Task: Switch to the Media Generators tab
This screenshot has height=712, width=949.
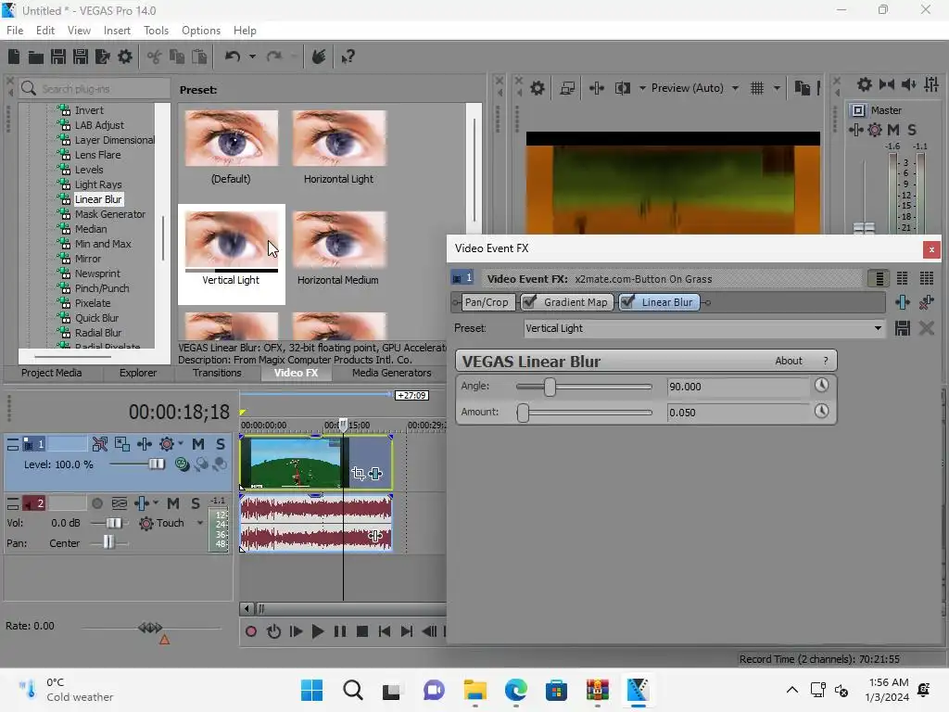Action: 392,373
